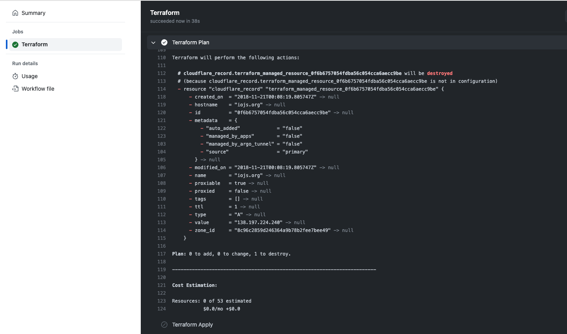Open the Workflow file link
Viewport: 567px width, 334px height.
coord(38,89)
